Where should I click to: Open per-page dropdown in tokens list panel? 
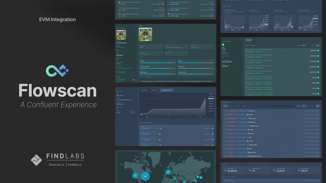pyautogui.click(x=304, y=106)
